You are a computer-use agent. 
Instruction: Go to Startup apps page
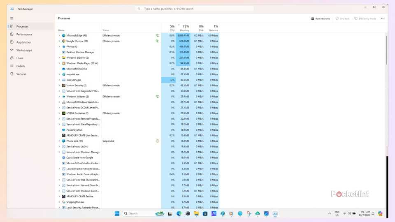click(31, 50)
